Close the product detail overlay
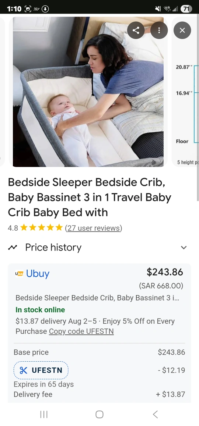This screenshot has height=426, width=199. (182, 30)
